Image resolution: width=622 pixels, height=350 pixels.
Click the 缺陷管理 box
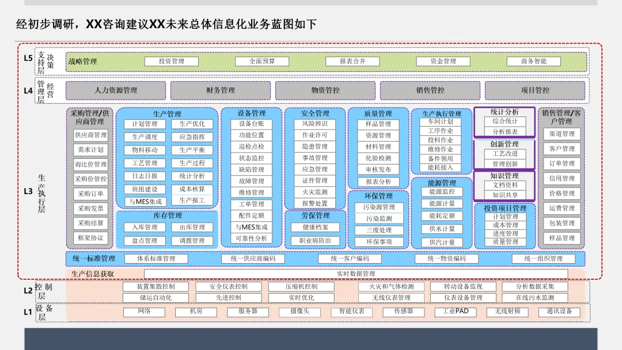coord(252,170)
